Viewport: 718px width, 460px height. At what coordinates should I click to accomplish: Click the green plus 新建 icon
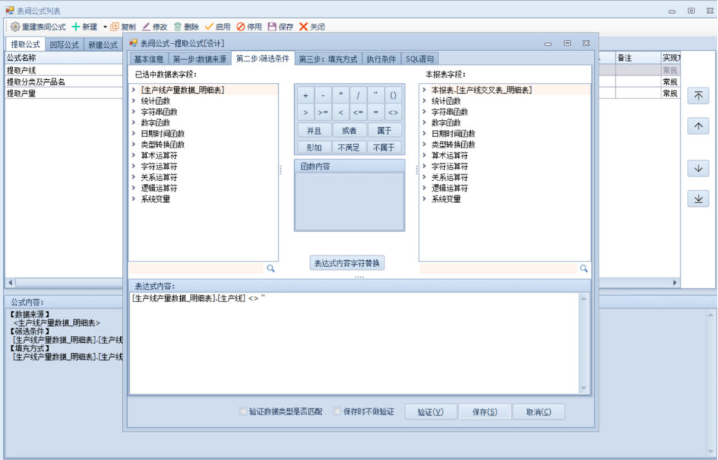point(76,27)
